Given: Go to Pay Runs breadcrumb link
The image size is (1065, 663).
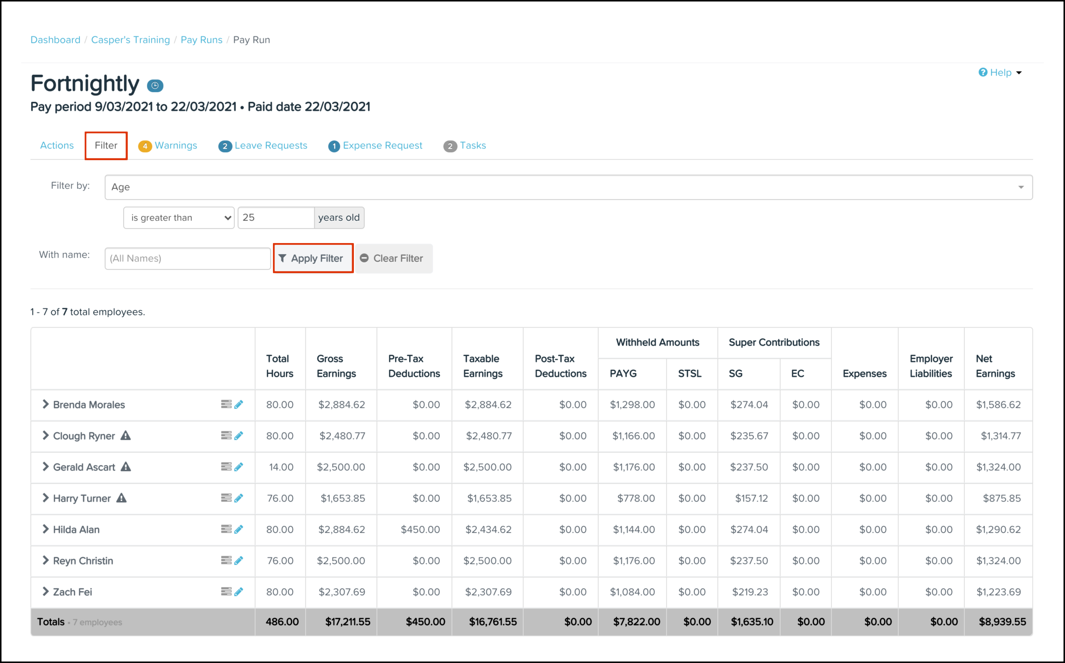Looking at the screenshot, I should [x=201, y=40].
